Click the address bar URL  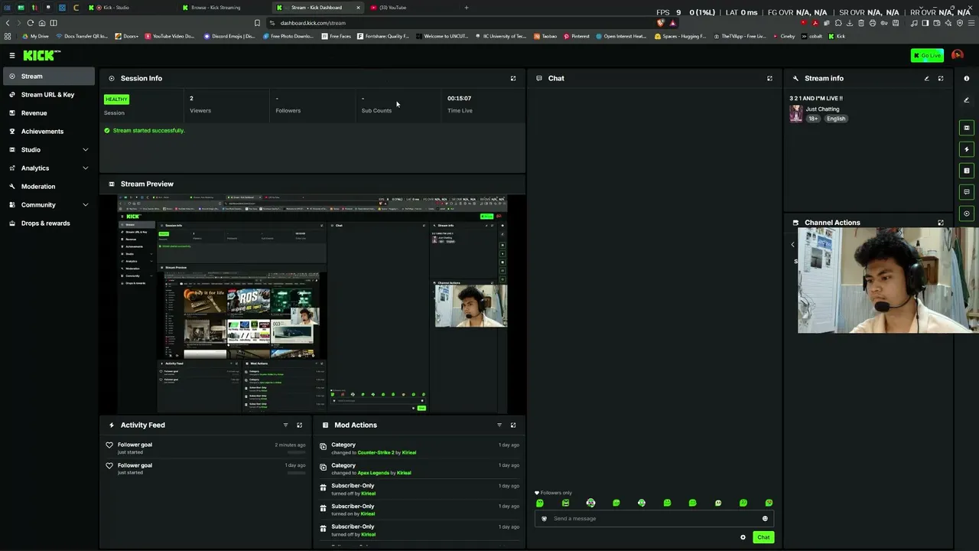coord(313,23)
